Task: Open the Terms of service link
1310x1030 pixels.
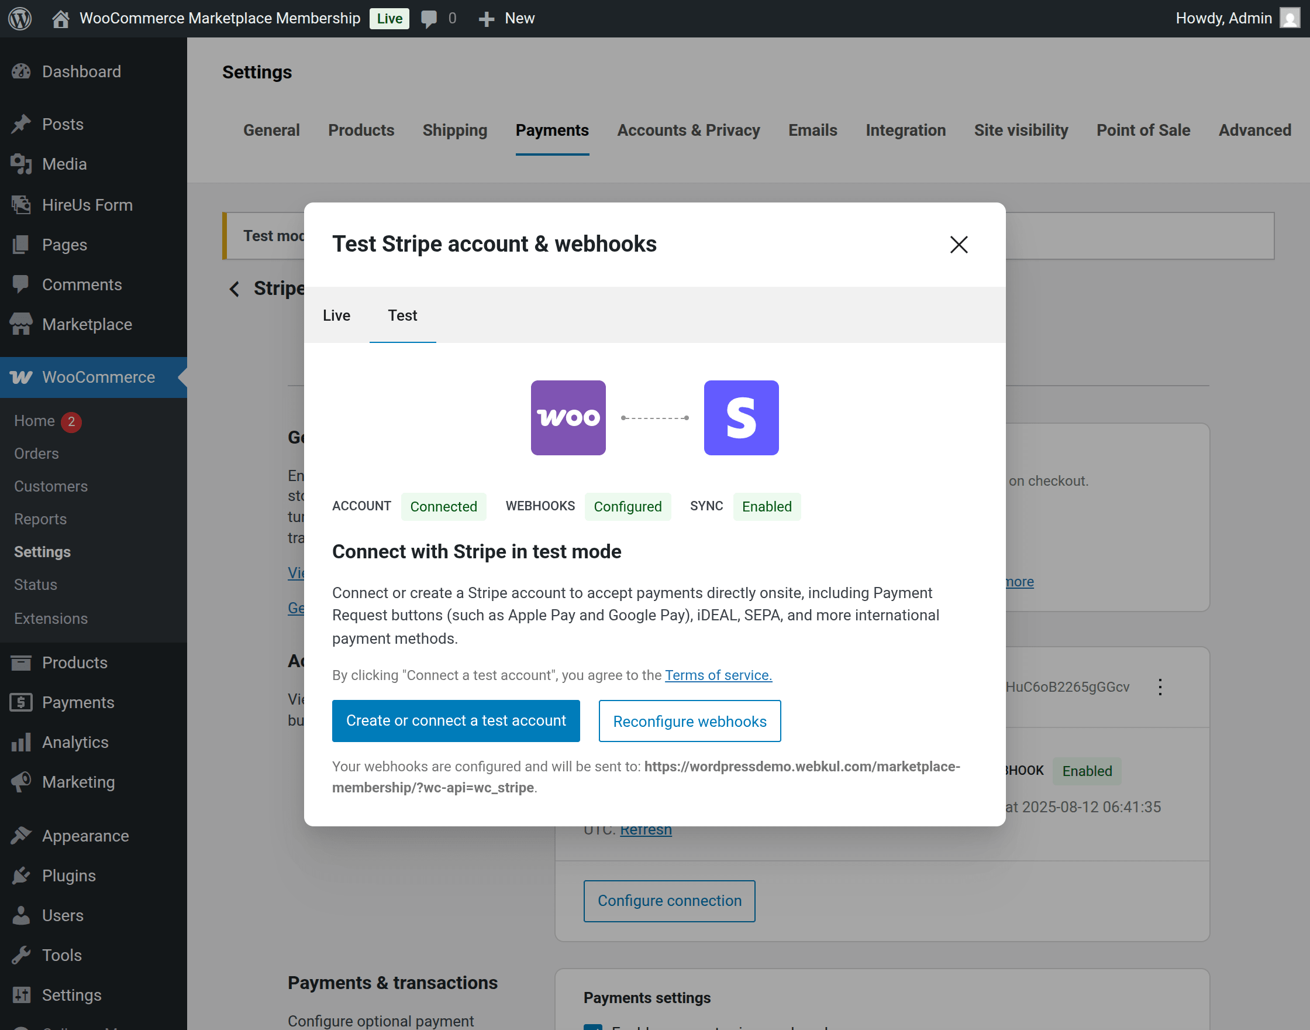Action: pyautogui.click(x=718, y=675)
